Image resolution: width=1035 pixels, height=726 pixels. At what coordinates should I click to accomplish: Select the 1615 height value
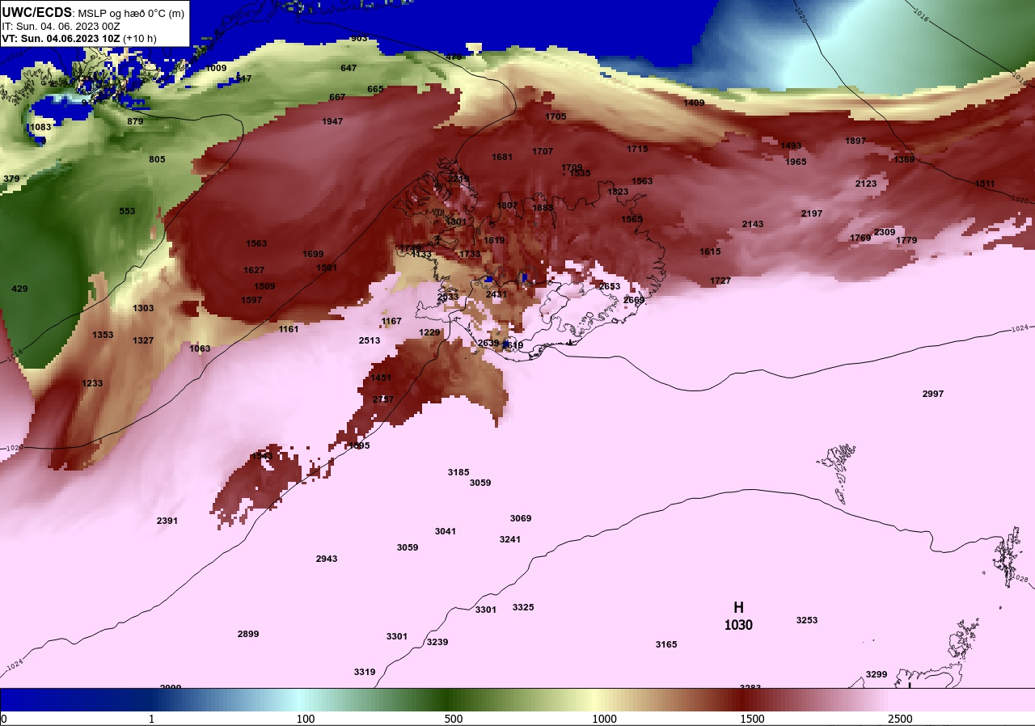coord(710,251)
